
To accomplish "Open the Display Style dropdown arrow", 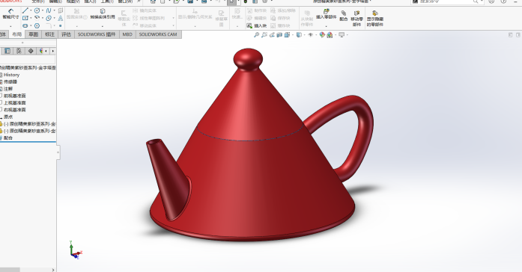I will 304,35.
